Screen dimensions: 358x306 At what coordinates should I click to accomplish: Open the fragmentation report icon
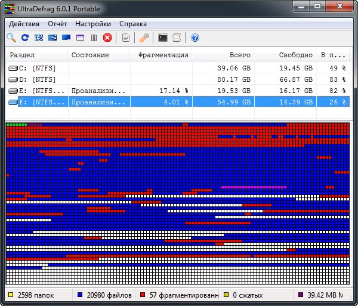[x=125, y=38]
